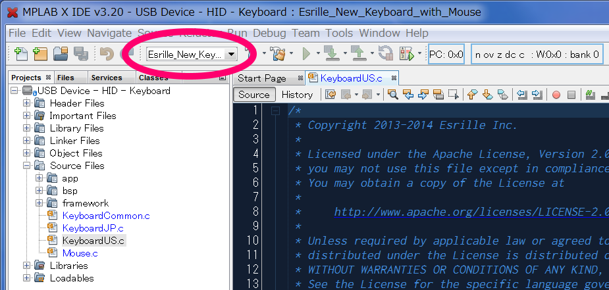Open the Debug menu
Image resolution: width=609 pixels, height=290 pixels.
(269, 34)
